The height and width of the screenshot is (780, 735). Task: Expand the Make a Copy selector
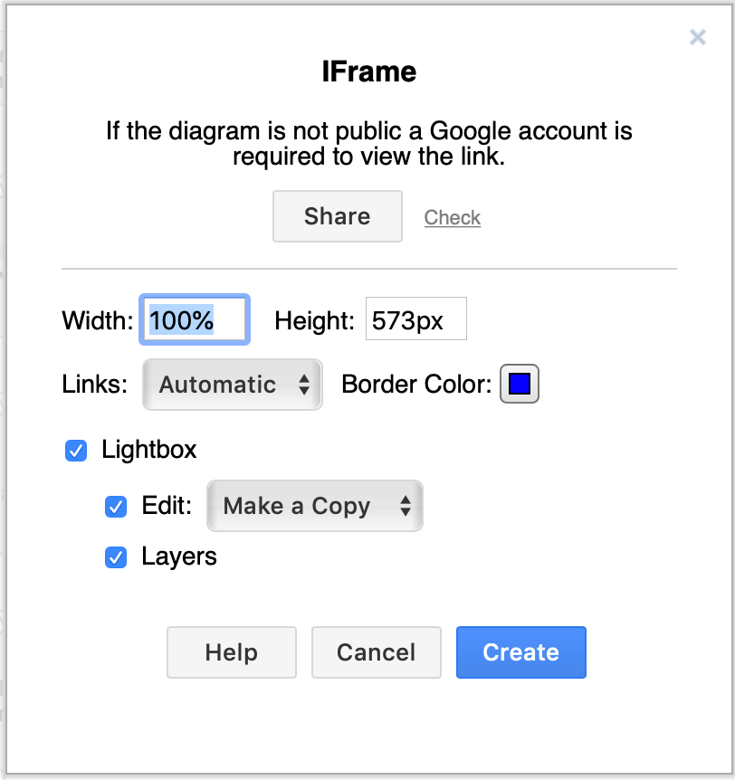[314, 506]
